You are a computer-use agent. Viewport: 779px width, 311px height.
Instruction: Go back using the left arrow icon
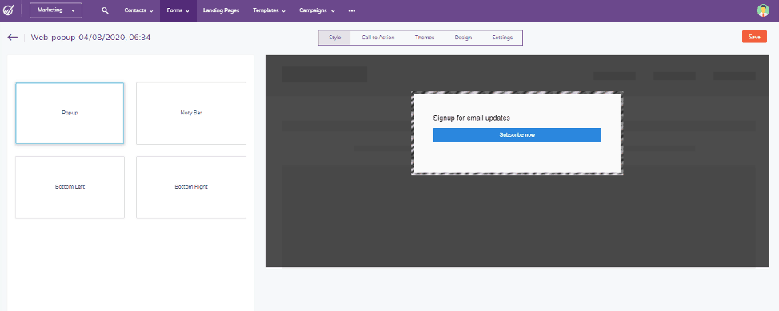pos(13,38)
